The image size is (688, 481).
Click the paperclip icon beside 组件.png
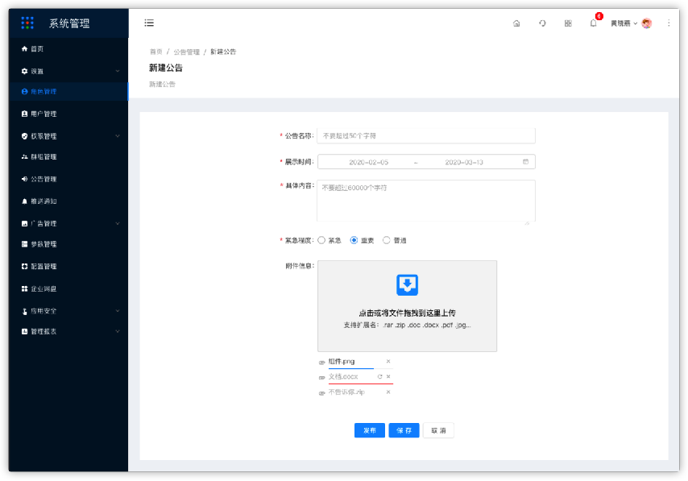(322, 362)
